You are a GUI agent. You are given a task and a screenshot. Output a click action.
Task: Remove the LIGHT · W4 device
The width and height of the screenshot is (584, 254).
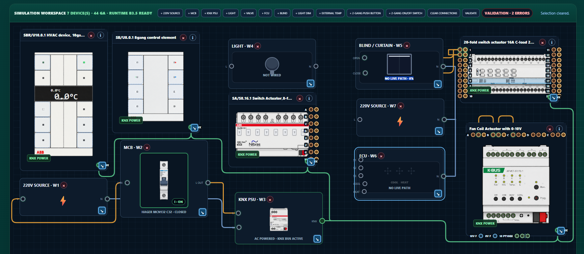[258, 46]
